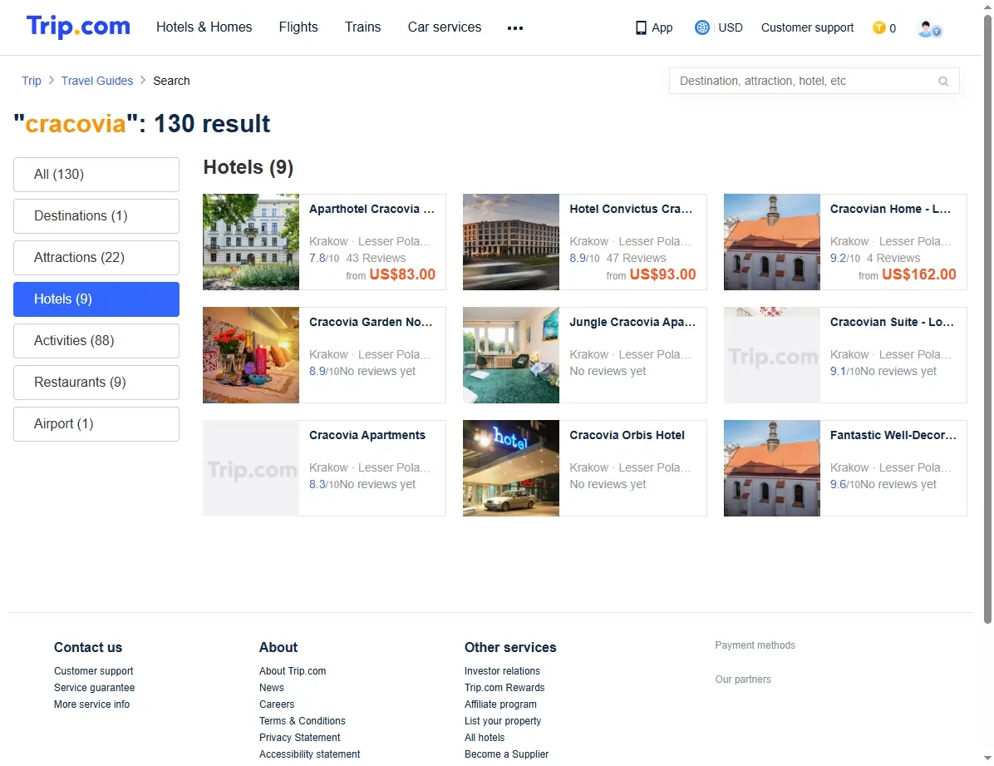Viewport: 994px width, 766px height.
Task: Open Customer support in header
Action: coord(807,27)
